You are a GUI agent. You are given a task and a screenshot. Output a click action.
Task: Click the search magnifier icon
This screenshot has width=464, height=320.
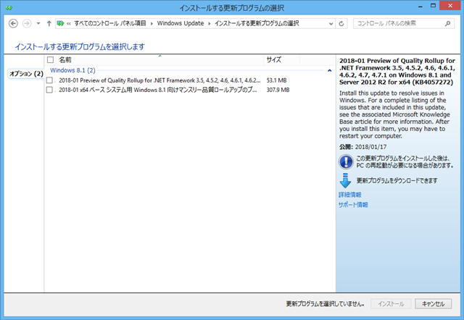coord(448,23)
